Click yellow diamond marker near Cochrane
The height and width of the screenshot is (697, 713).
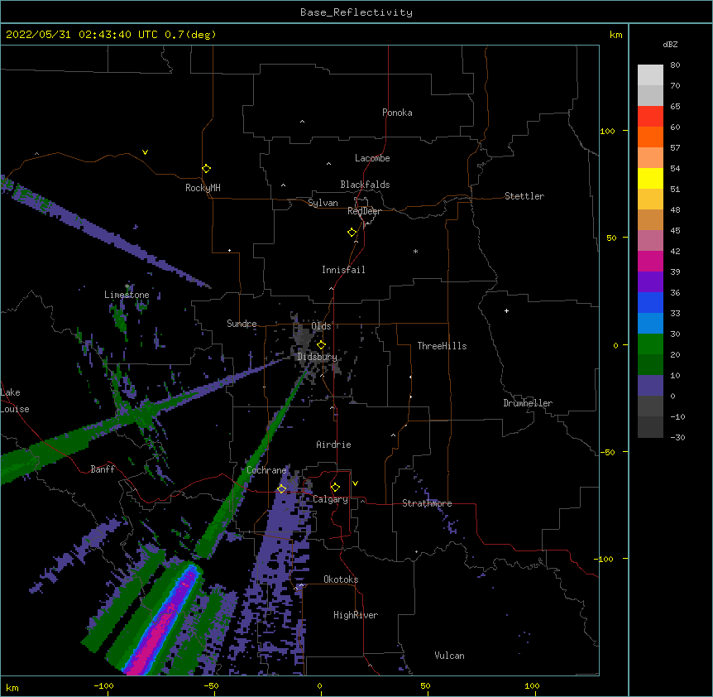coord(281,488)
